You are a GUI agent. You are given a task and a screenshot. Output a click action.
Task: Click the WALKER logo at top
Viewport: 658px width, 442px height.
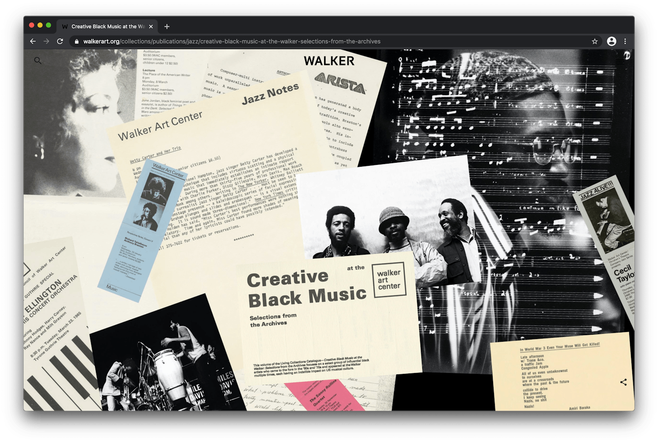tap(329, 61)
